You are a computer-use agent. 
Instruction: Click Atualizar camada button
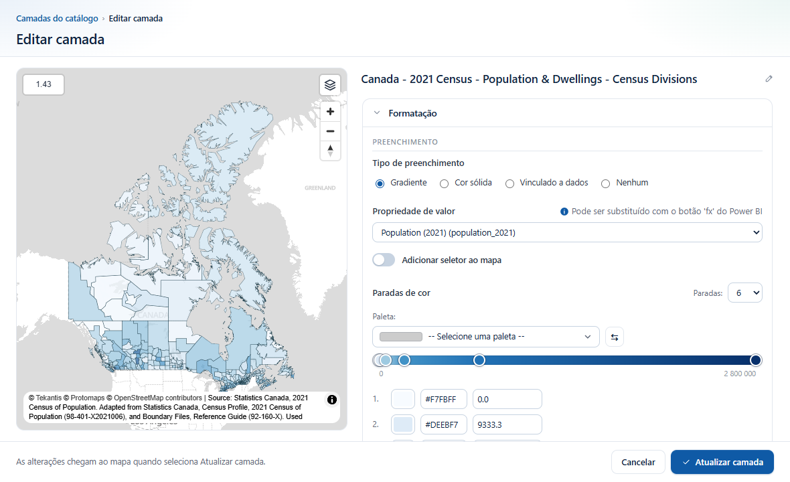coord(722,462)
